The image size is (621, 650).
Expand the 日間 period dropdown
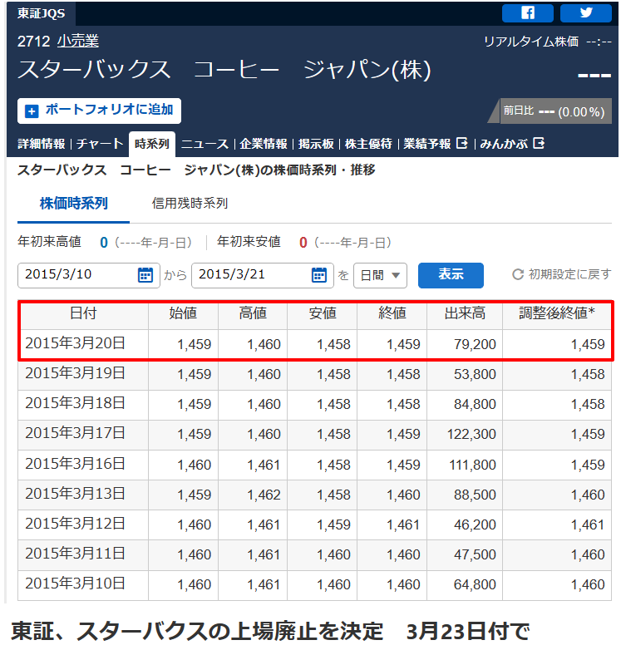point(380,275)
